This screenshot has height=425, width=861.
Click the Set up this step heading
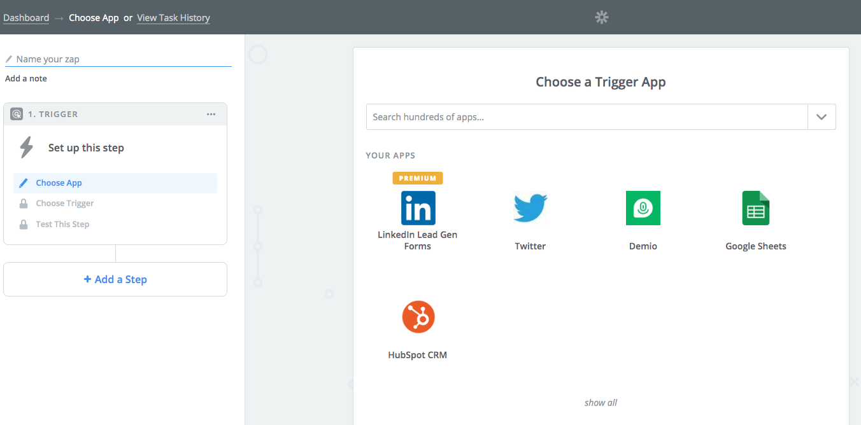click(x=86, y=148)
